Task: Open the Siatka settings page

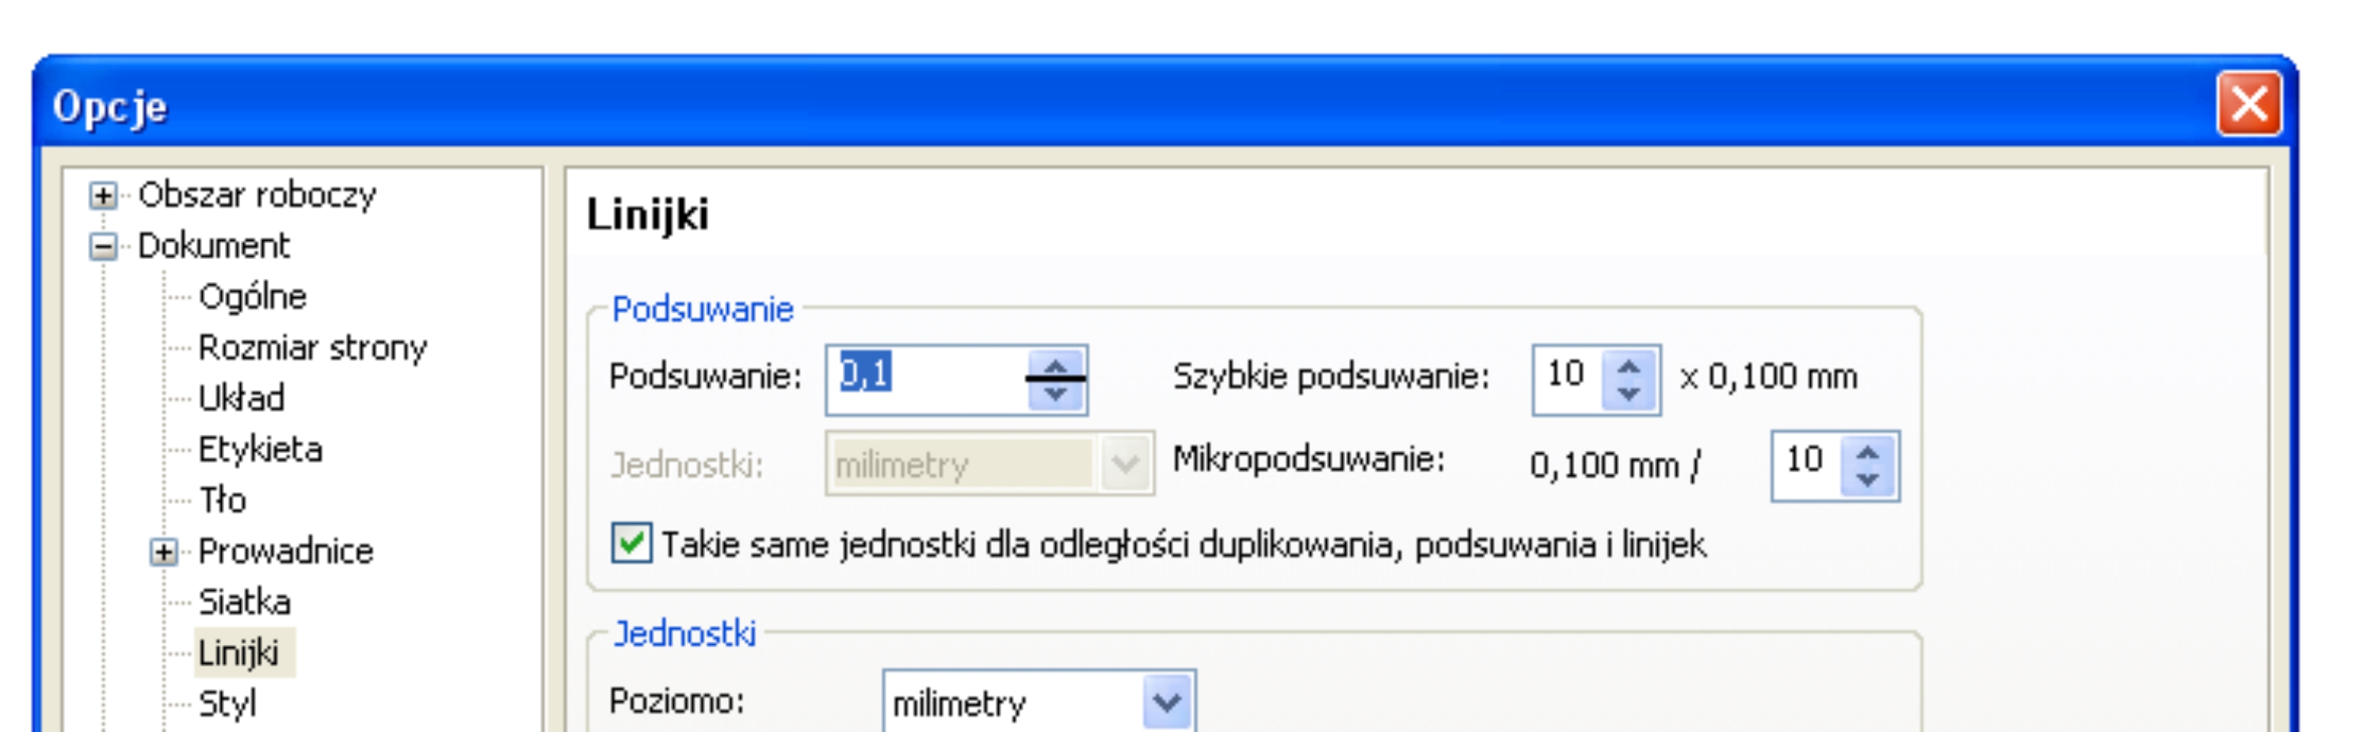Action: click(x=244, y=602)
